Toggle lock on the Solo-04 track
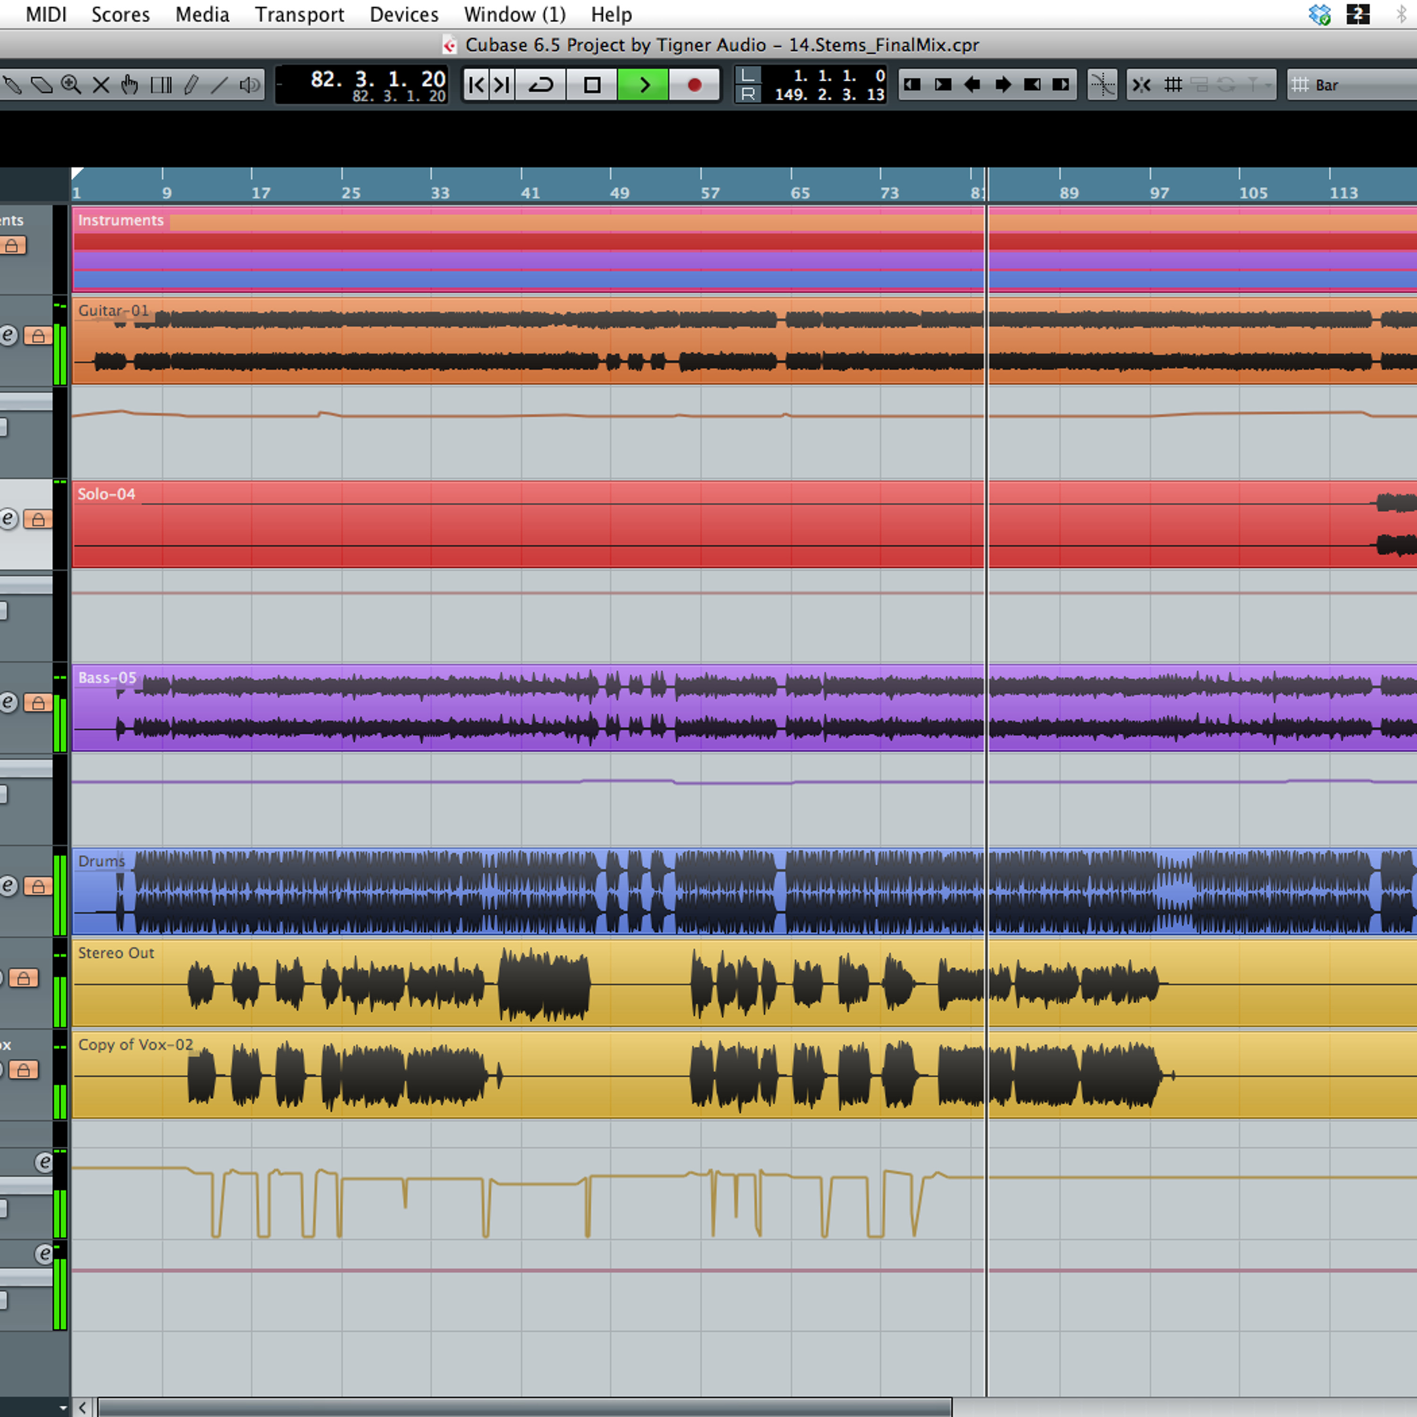 point(38,520)
